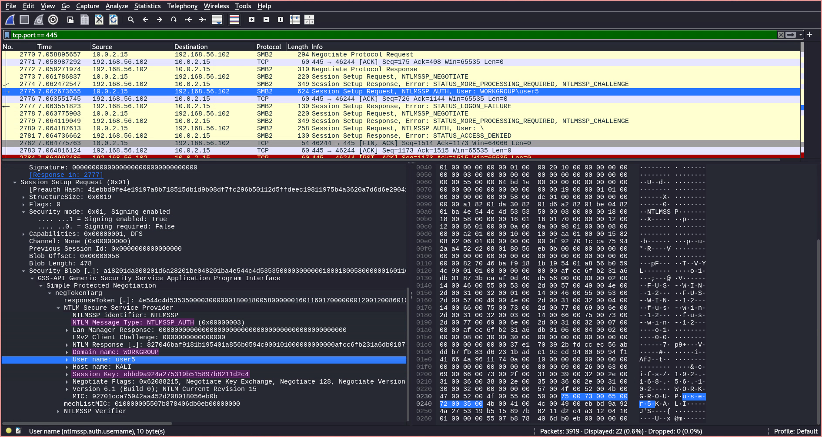The height and width of the screenshot is (437, 822).
Task: Add a display filter button
Action: [809, 34]
